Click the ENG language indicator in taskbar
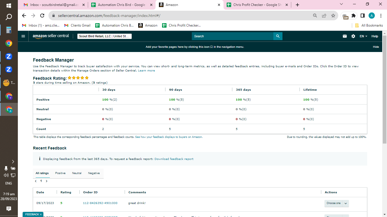387x217 pixels. tap(9, 183)
